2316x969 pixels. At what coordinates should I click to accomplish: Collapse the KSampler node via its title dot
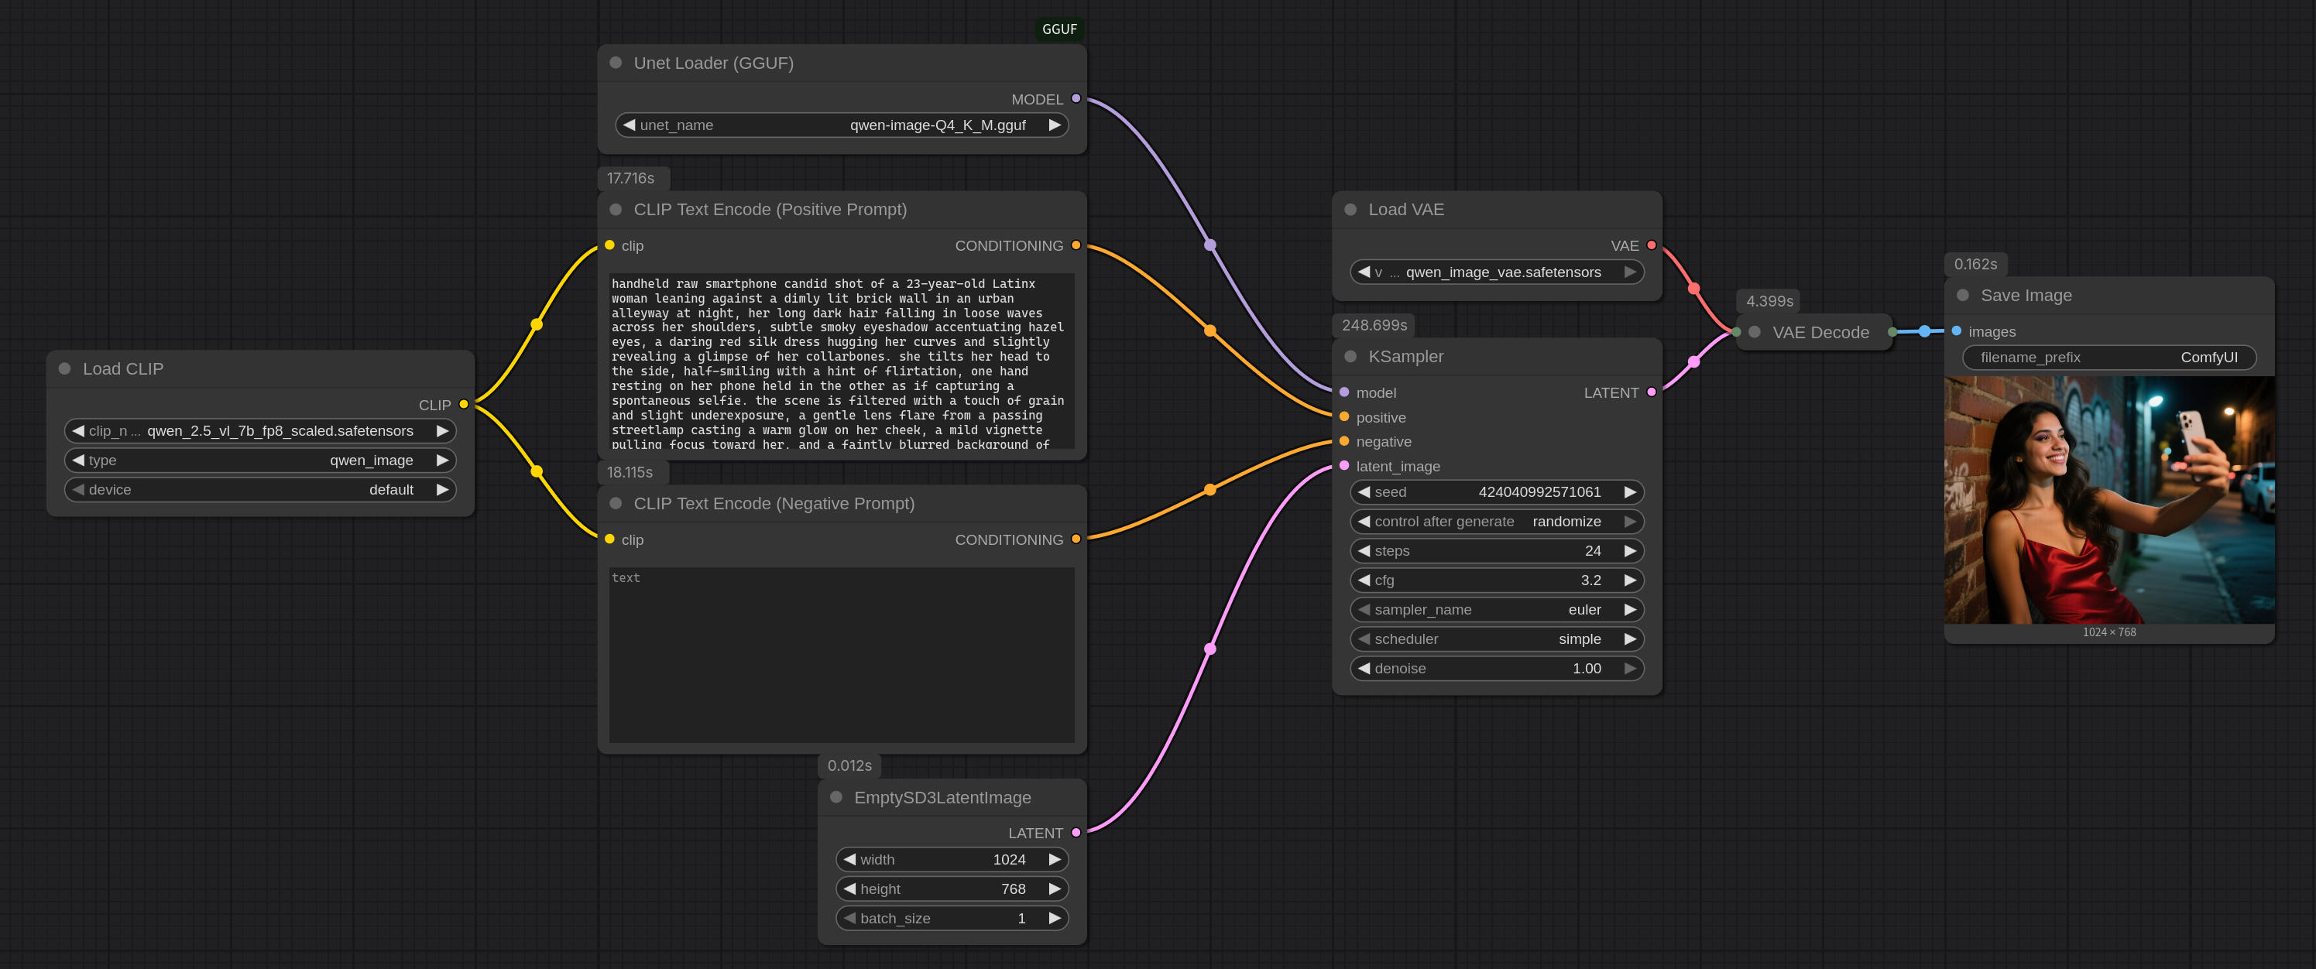click(x=1350, y=357)
